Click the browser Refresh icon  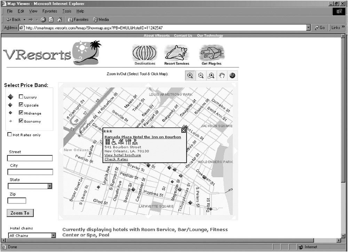coord(51,20)
